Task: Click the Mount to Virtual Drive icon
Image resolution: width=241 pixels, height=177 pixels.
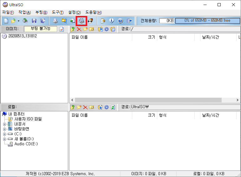Action: 82,21
